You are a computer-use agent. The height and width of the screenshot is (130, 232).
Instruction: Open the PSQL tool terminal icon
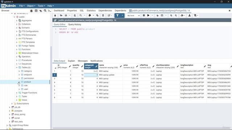50,11
